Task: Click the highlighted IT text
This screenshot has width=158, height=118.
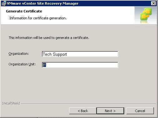Action: [x=44, y=65]
